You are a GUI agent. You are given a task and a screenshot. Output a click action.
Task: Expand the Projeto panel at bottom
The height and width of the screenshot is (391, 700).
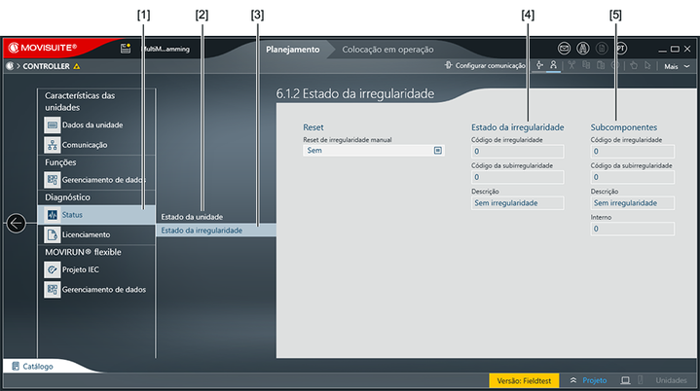[x=588, y=380]
